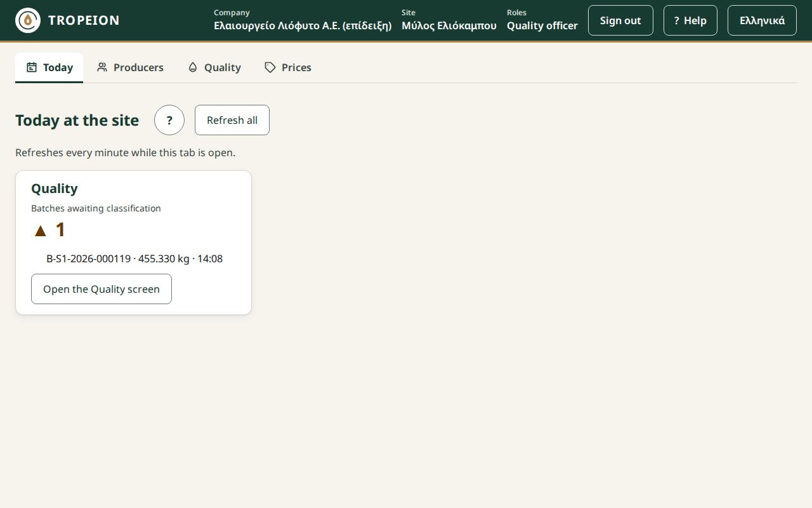Click the site name Μύλος Ελιόκαμπου
Viewport: 812px width, 508px height.
(449, 25)
